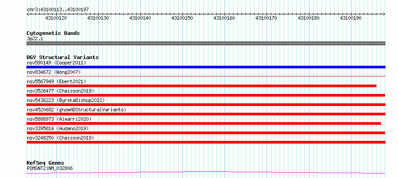Click ruler position 43100150
This screenshot has width=398, height=178.
182,18
